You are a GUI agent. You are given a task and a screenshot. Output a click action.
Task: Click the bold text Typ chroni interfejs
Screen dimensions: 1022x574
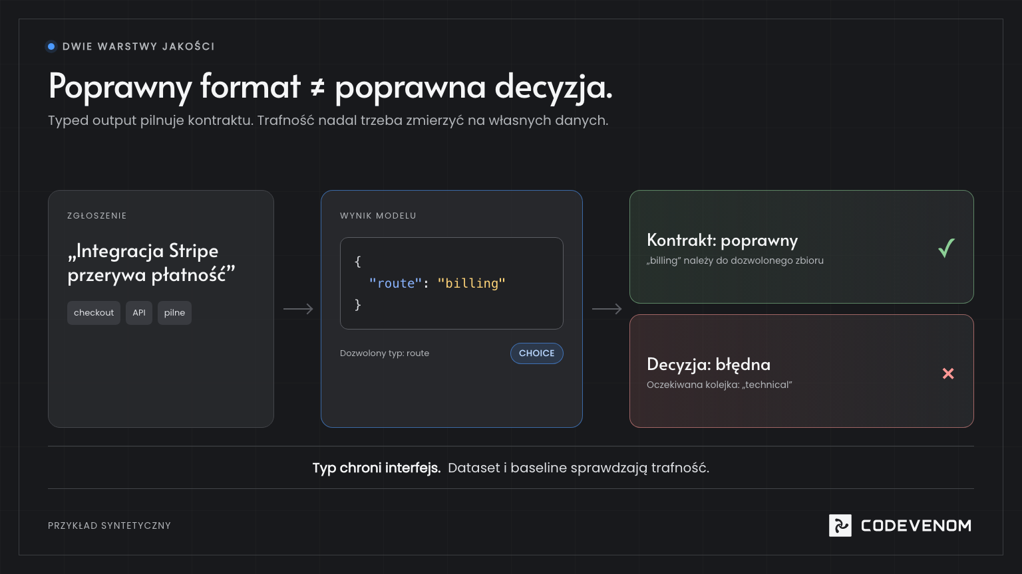click(377, 468)
